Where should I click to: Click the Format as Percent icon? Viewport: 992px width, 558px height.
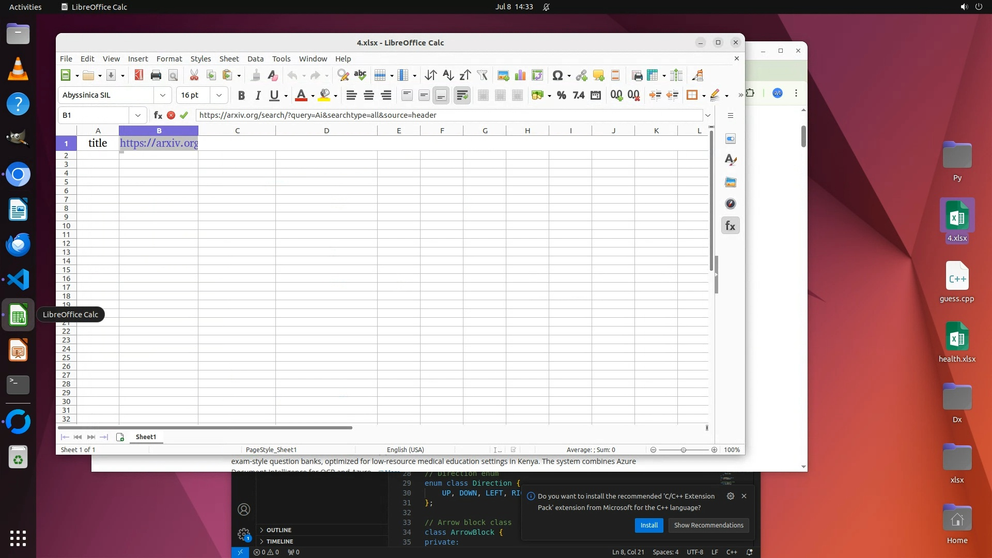pyautogui.click(x=561, y=95)
